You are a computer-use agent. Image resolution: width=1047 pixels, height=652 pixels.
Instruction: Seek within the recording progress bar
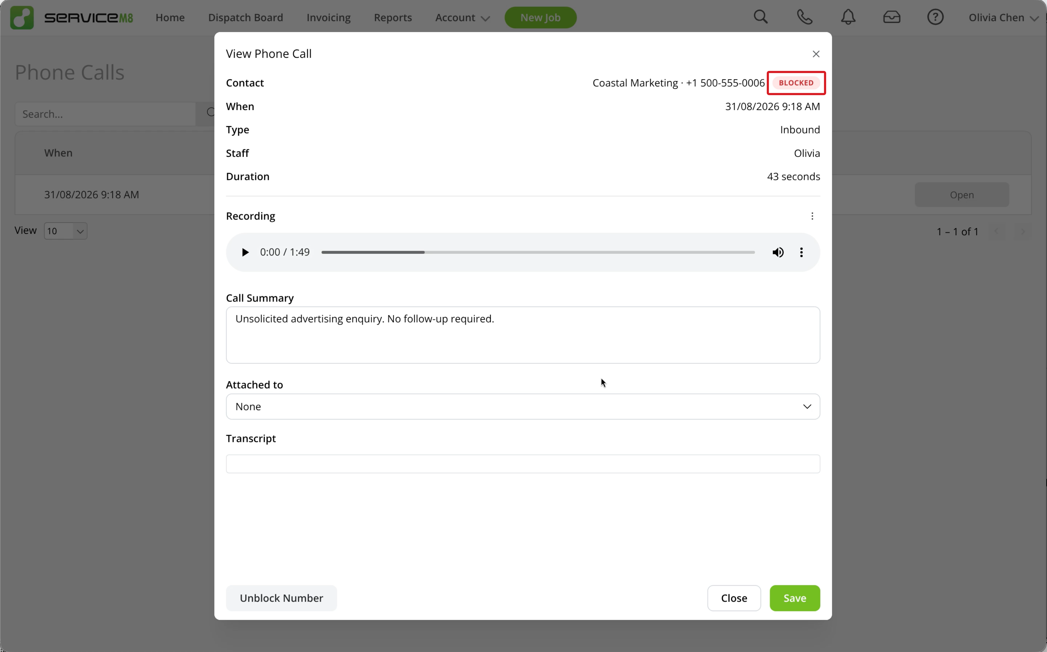538,252
